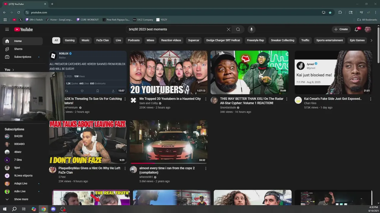Viewport: 380px width, 213px height.
Task: Bookmark this page with star icon
Action: click(x=330, y=12)
